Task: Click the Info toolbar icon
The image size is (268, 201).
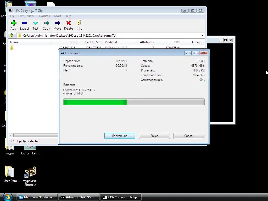Action: 79,25
